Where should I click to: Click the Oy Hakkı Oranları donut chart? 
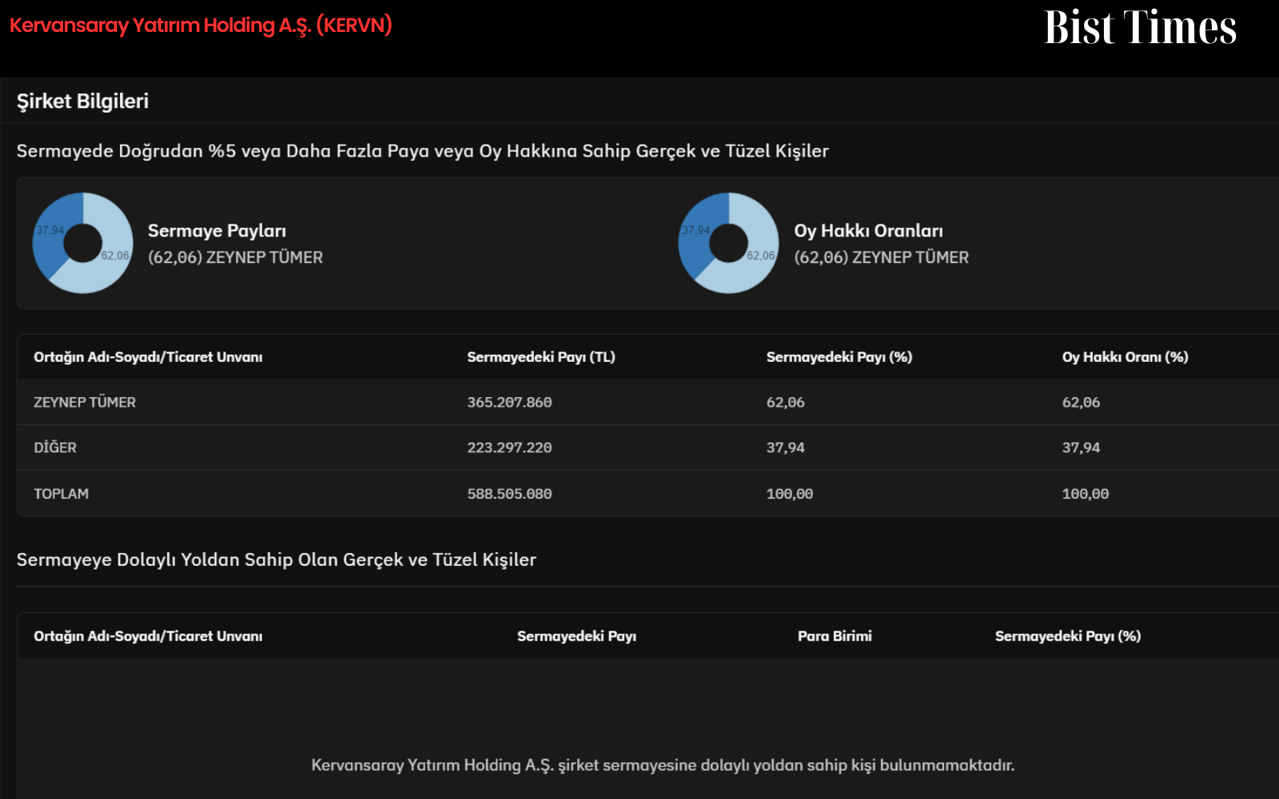pyautogui.click(x=728, y=243)
